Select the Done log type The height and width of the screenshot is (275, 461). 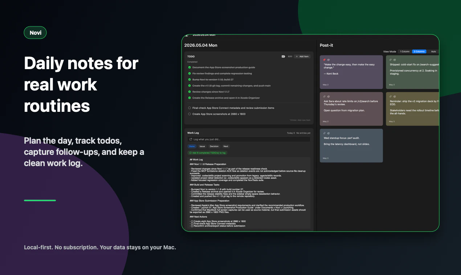pyautogui.click(x=192, y=147)
